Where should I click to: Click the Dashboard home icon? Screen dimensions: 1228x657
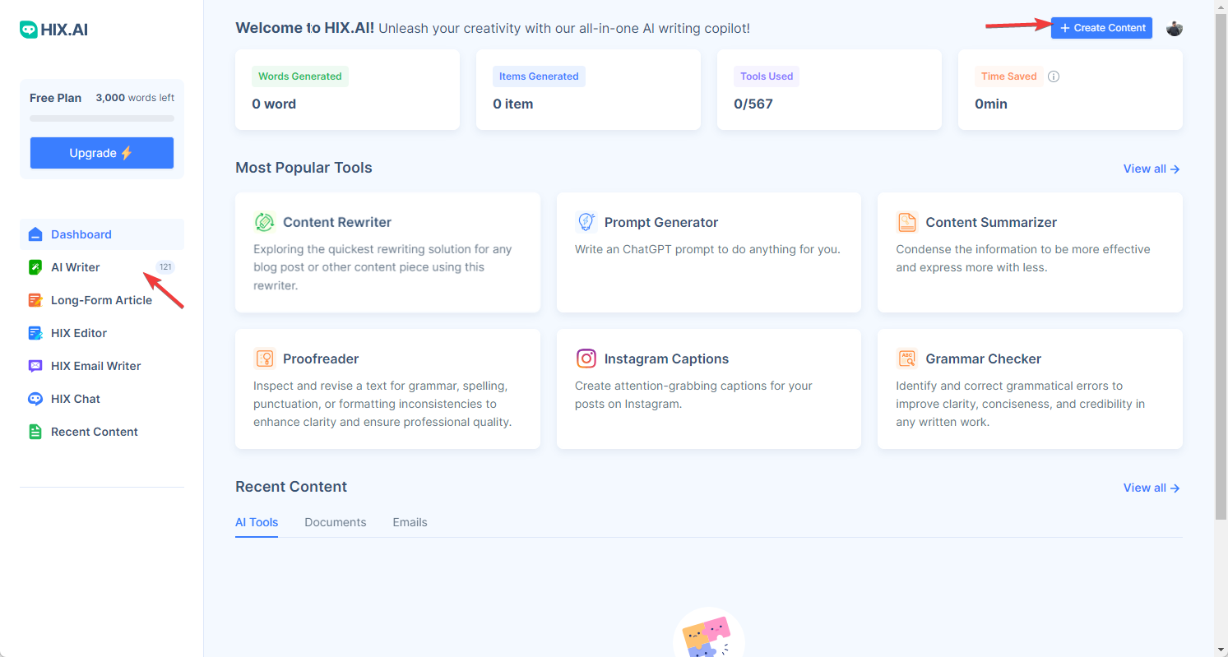(x=35, y=234)
